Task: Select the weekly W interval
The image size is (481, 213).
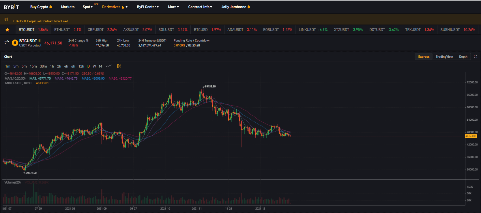Action: [94, 66]
